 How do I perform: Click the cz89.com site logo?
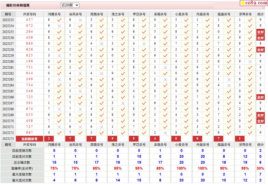point(254,3)
